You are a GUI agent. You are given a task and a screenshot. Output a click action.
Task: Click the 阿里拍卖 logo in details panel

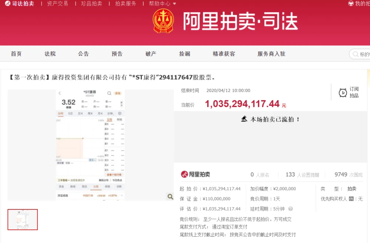click(x=195, y=174)
